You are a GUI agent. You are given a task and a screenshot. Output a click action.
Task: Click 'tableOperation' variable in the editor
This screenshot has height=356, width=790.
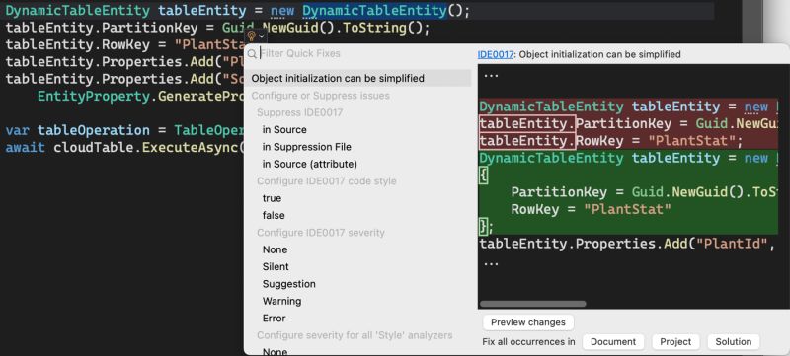tap(94, 130)
